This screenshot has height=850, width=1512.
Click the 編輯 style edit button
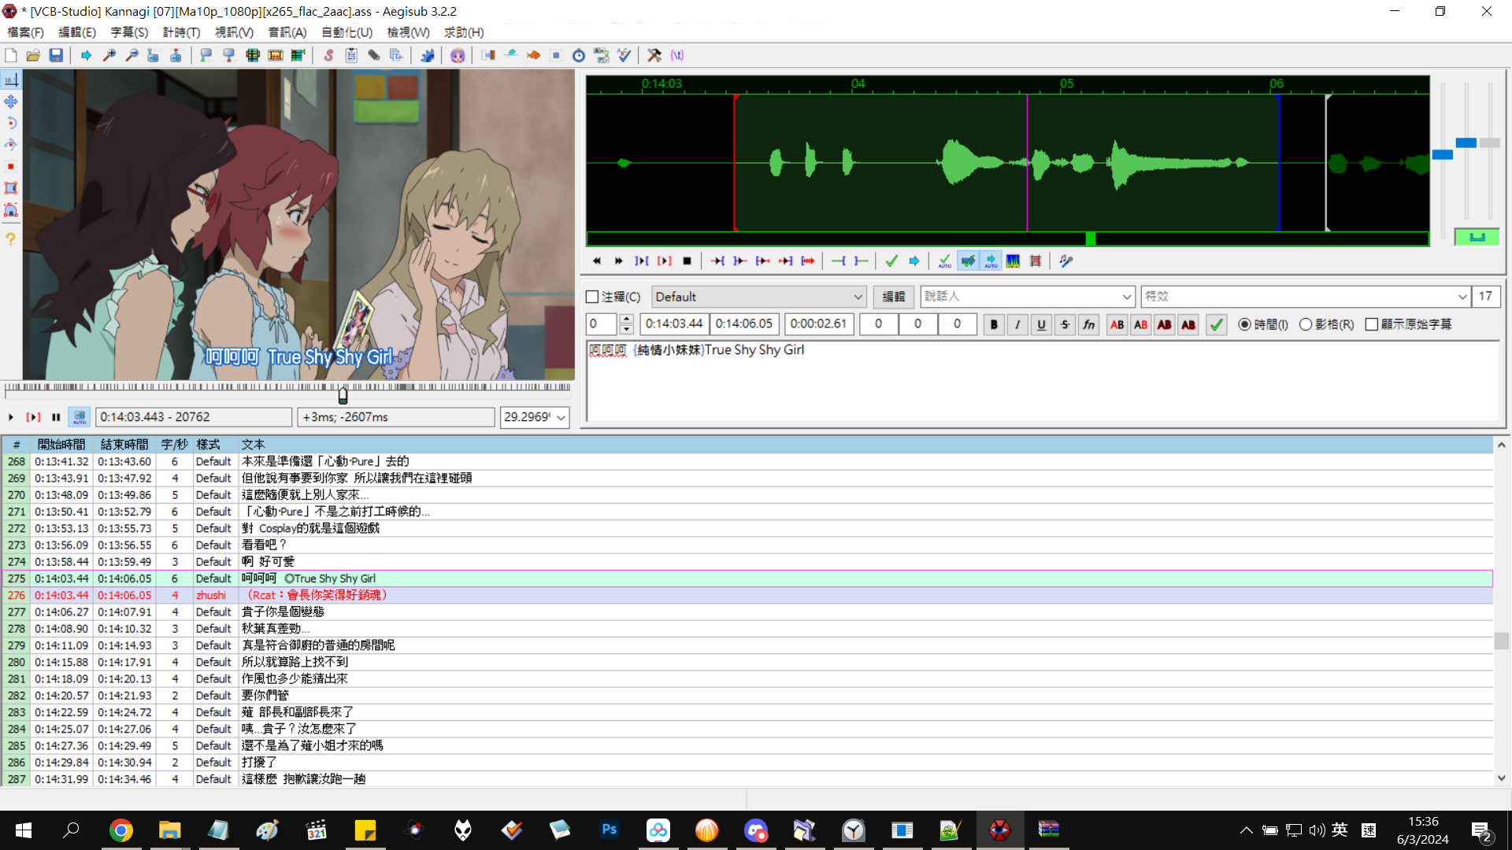893,297
